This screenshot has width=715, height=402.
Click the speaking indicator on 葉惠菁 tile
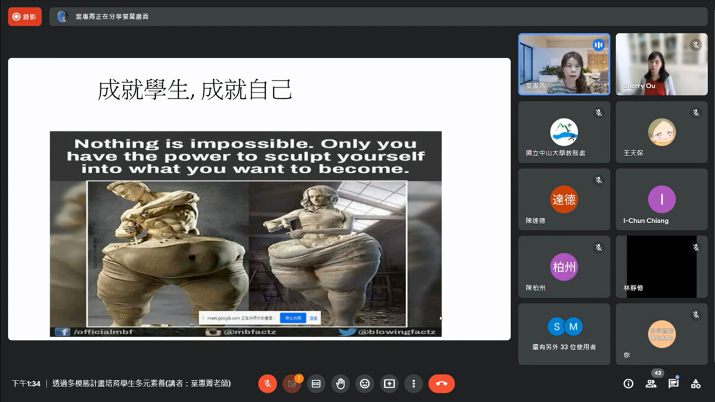click(x=598, y=45)
